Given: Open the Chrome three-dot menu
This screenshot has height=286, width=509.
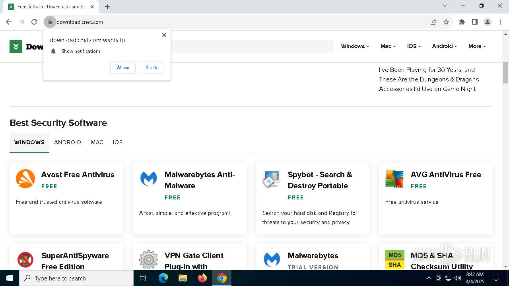Looking at the screenshot, I should (500, 22).
